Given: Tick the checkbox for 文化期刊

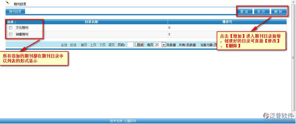Looking at the screenshot, I should point(11,28).
